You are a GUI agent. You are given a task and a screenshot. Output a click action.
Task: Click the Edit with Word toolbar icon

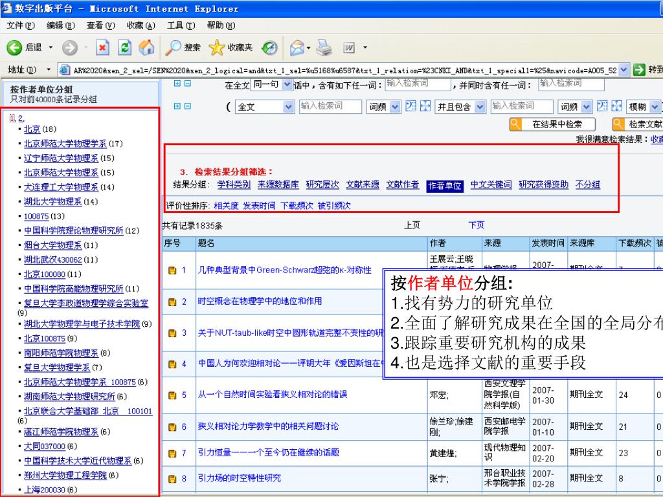[349, 47]
